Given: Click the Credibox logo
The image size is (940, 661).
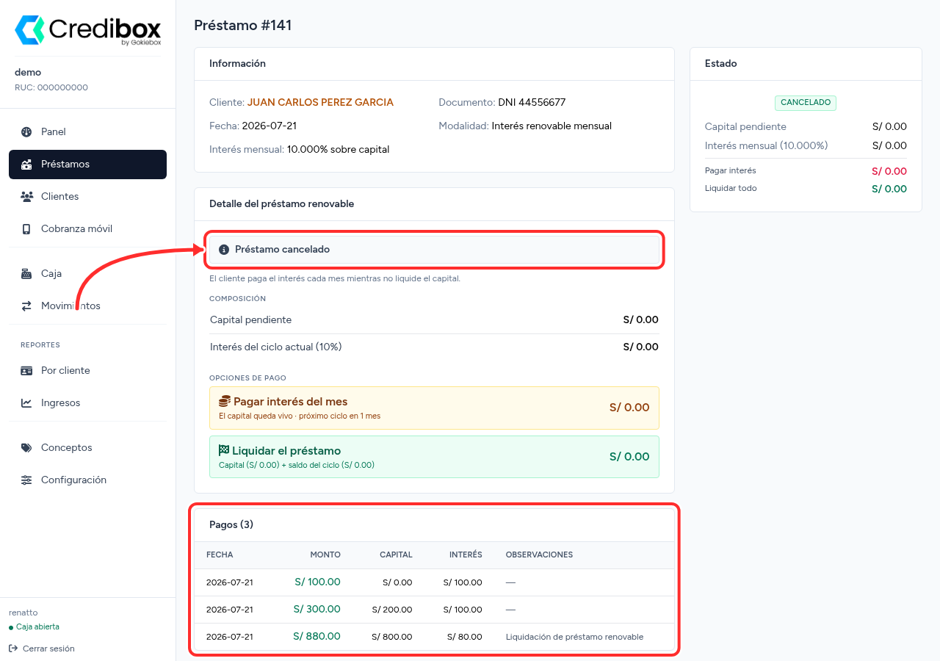Looking at the screenshot, I should [x=87, y=31].
